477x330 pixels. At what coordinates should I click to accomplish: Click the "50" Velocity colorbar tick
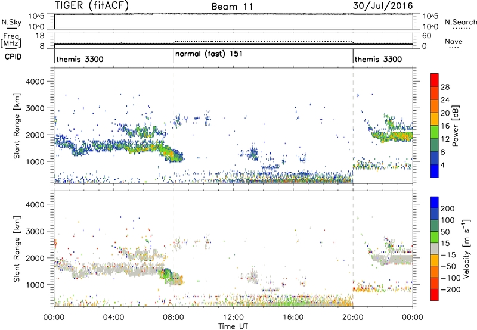pyautogui.click(x=445, y=232)
